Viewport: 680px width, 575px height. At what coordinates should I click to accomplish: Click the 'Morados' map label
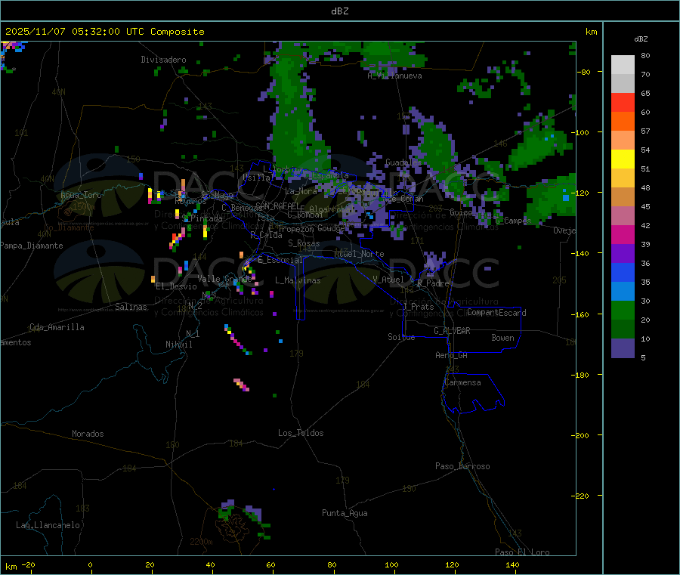tap(88, 434)
